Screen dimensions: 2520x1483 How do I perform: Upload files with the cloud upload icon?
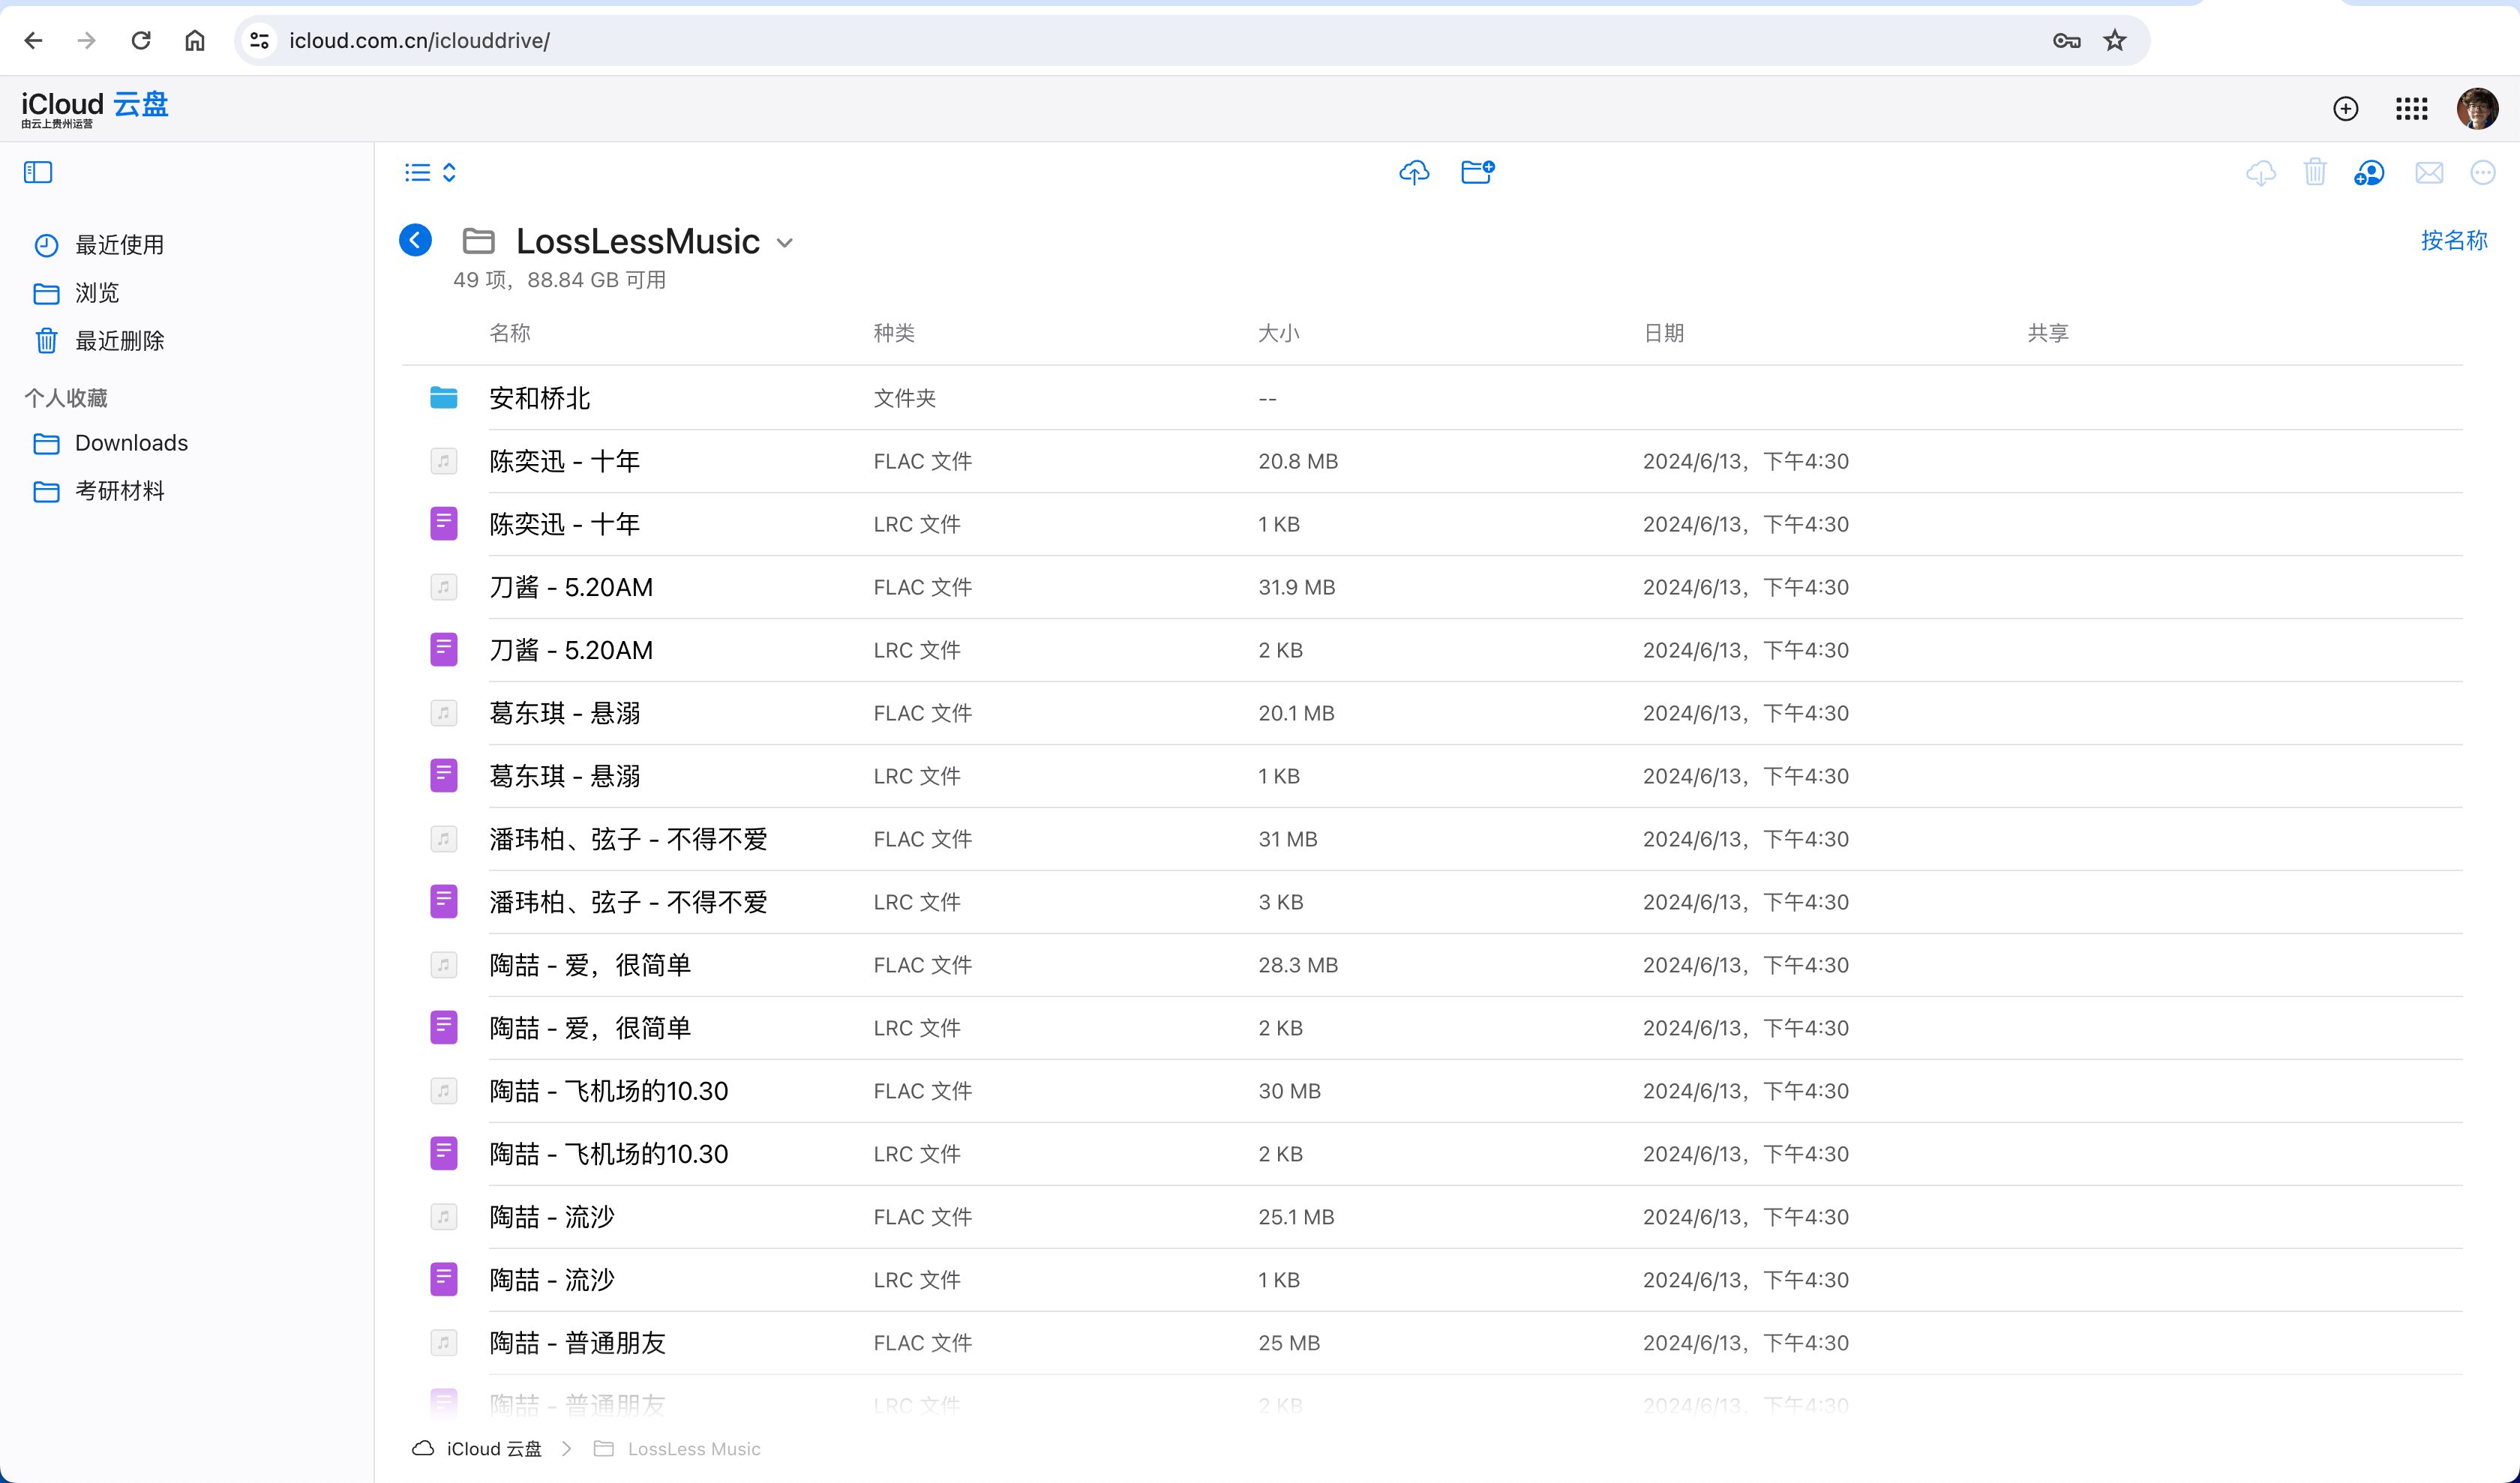[1414, 173]
